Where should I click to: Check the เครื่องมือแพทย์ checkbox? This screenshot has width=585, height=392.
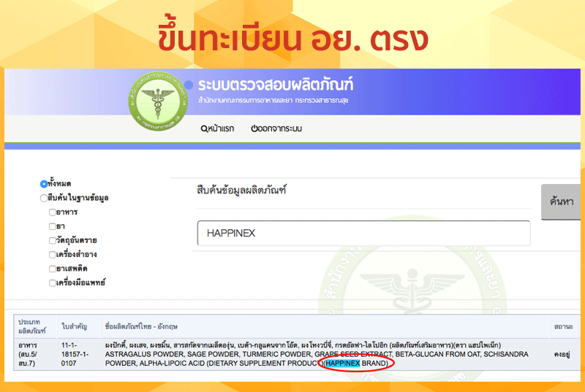click(x=53, y=283)
